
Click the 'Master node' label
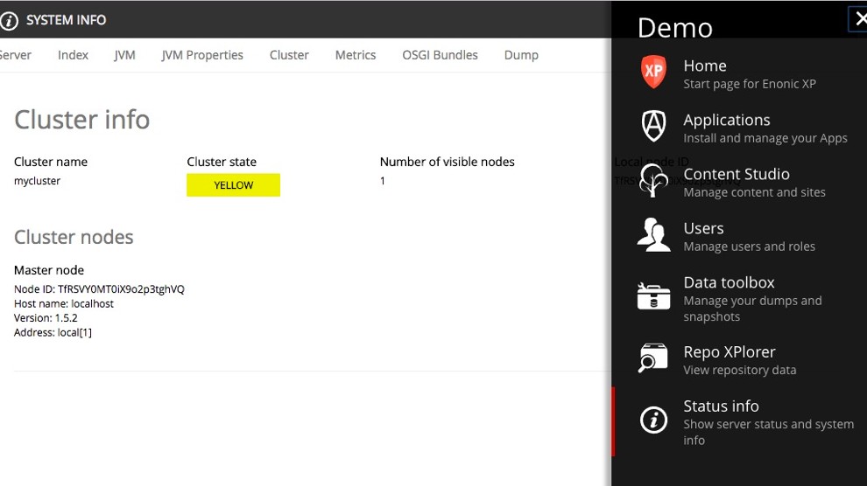[49, 270]
